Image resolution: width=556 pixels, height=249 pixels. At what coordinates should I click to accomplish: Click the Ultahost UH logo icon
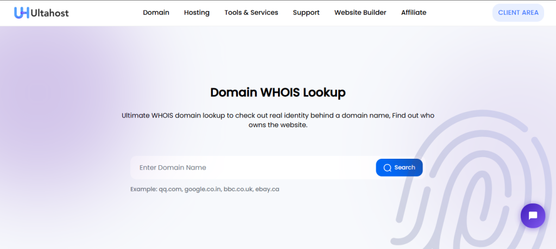[x=21, y=13]
